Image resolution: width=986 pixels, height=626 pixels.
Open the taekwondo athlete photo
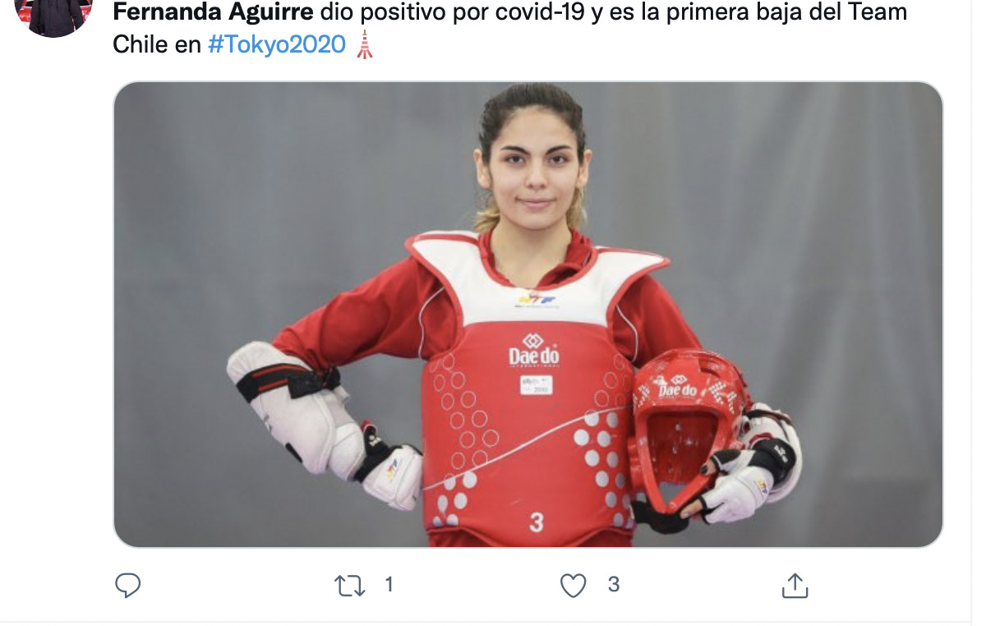528,315
